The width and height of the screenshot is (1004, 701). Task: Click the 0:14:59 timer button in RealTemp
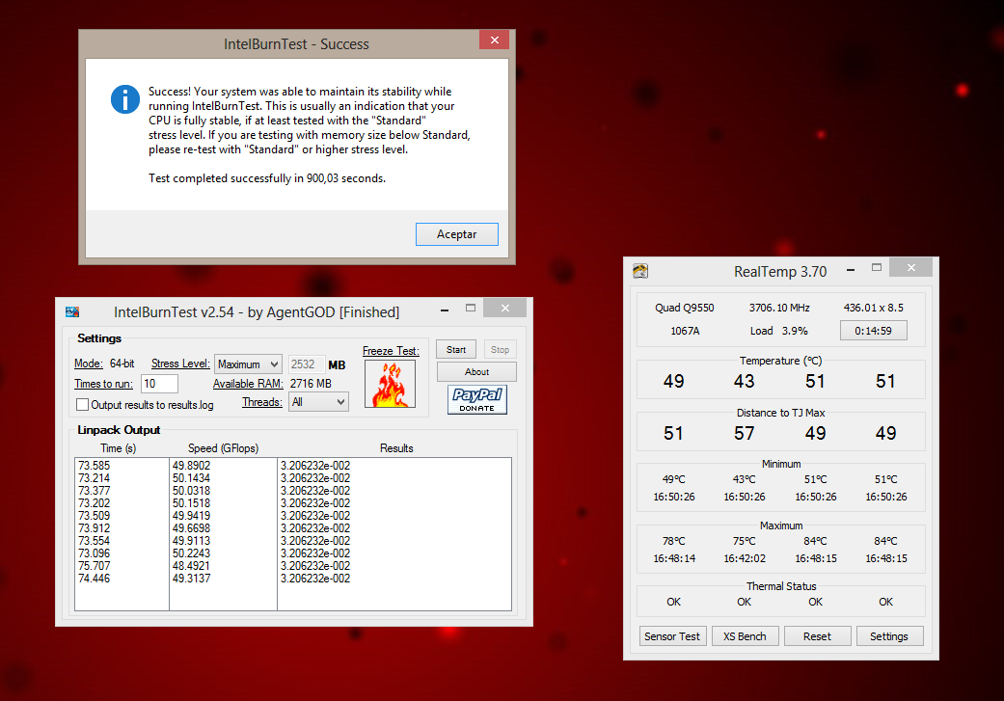[874, 331]
